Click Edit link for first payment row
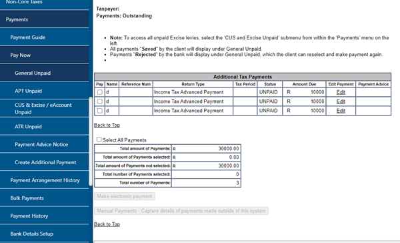This screenshot has width=400, height=243. [341, 92]
